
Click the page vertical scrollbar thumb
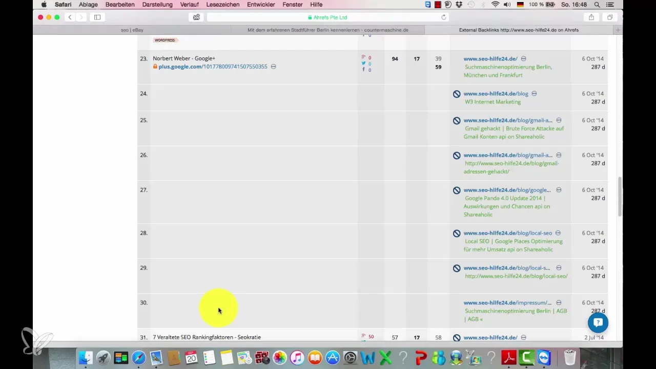620,197
